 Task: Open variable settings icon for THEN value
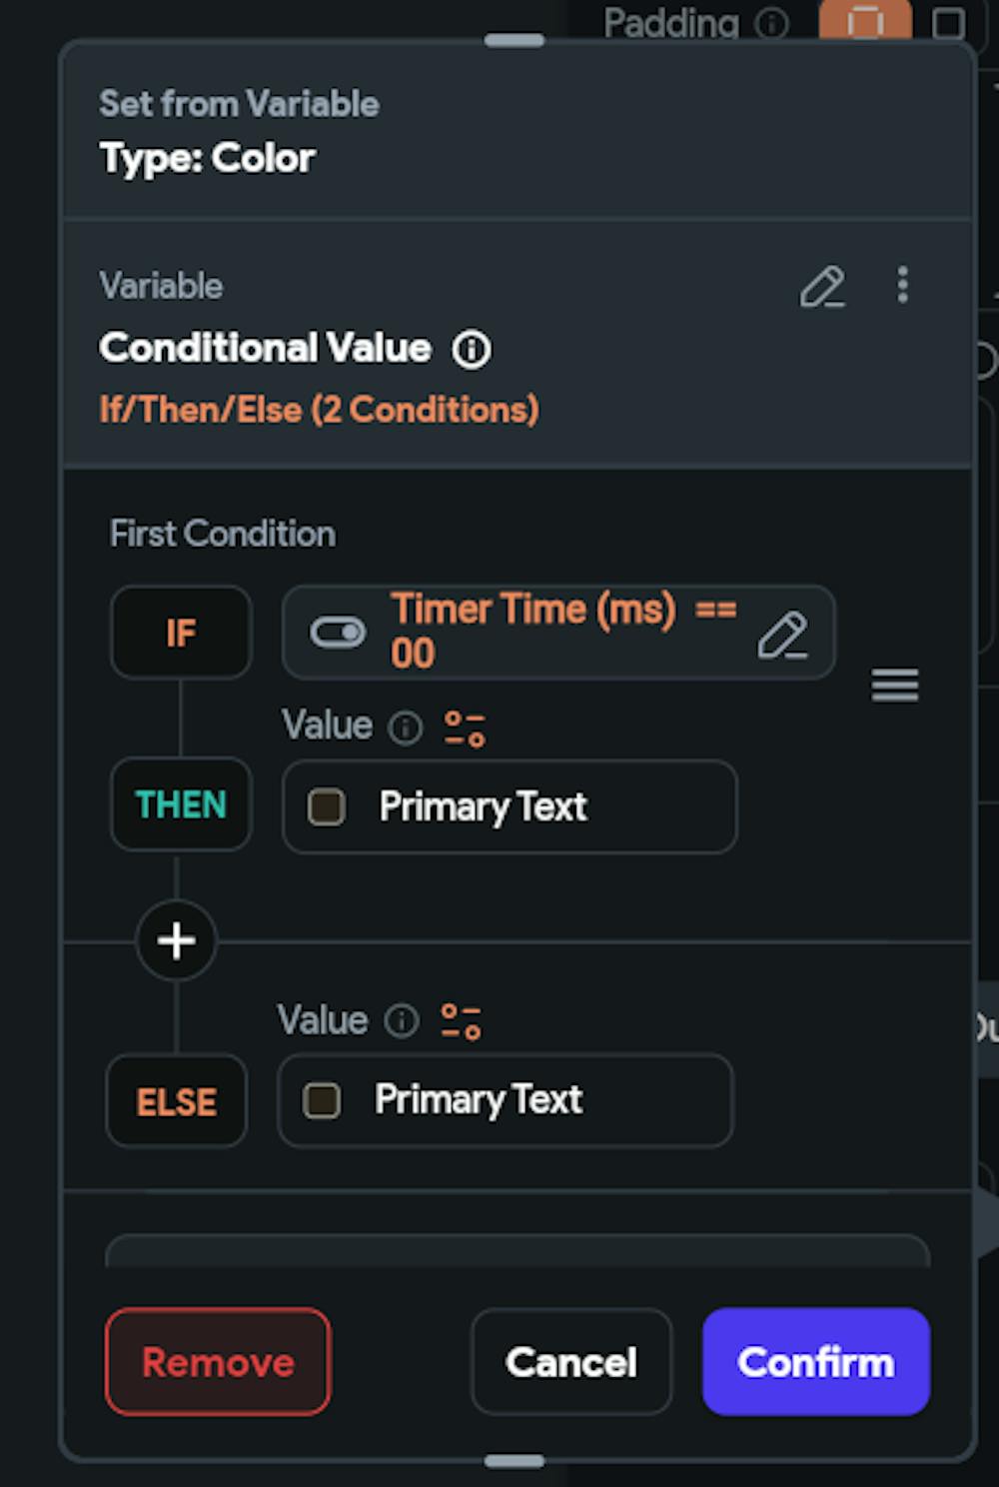point(465,729)
